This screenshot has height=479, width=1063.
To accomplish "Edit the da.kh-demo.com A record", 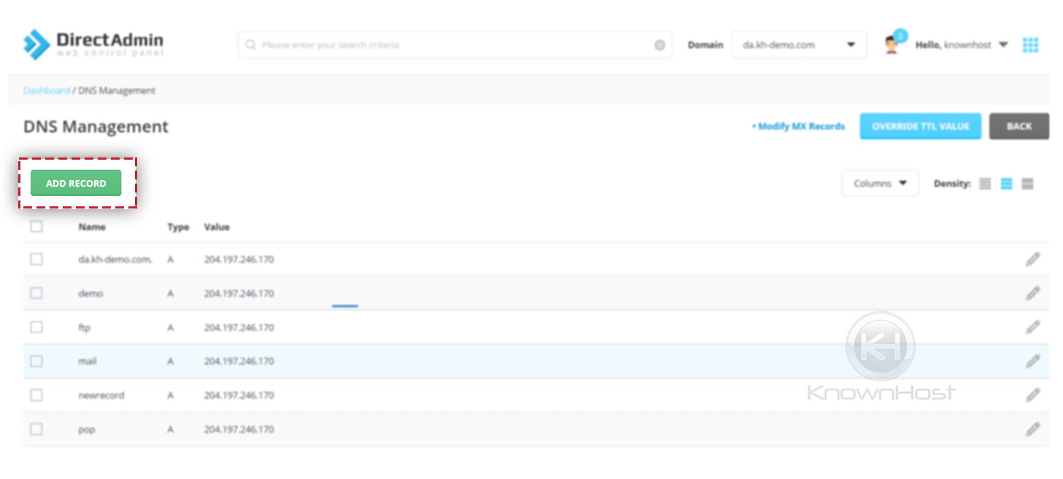I will pyautogui.click(x=1033, y=259).
